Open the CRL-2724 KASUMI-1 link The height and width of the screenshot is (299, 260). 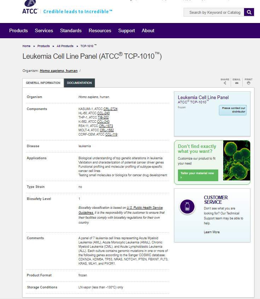110,109
